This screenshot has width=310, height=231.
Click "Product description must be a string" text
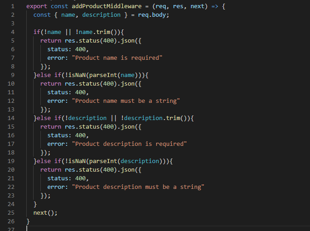(138, 187)
